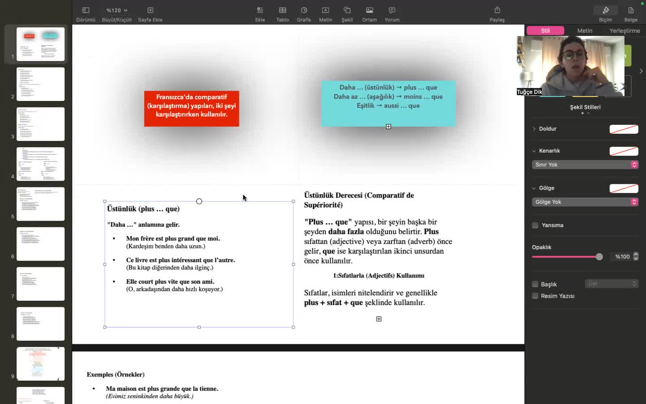Image resolution: width=646 pixels, height=404 pixels.
Task: Click the Tuğçe Dik webcam video overlay
Action: (571, 66)
